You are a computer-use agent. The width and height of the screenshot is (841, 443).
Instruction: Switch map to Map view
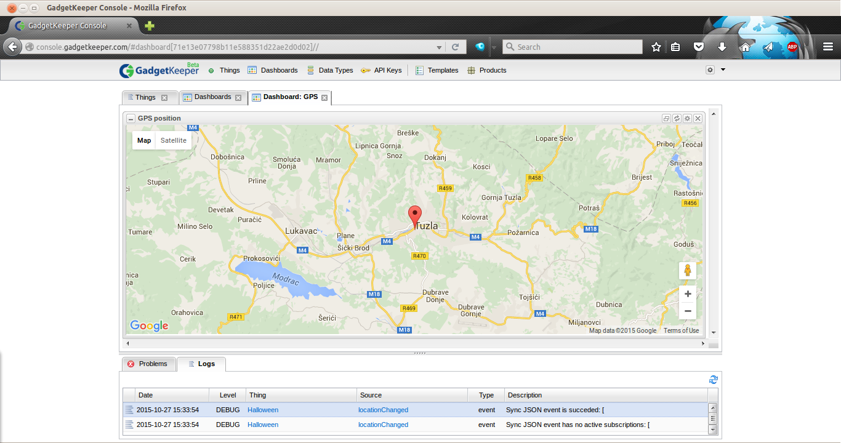click(x=144, y=140)
